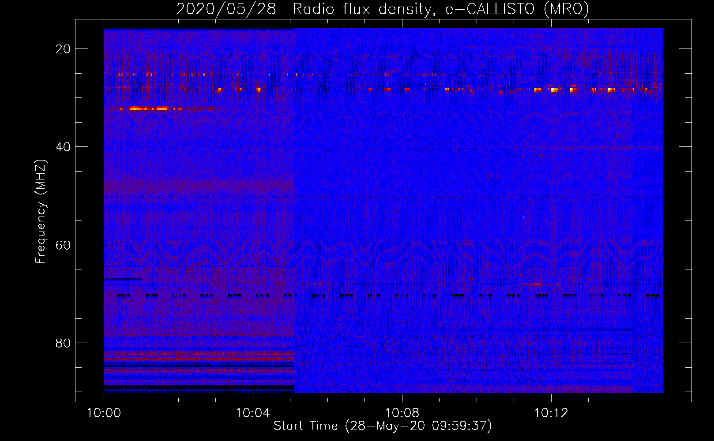Click the '2020/05/28' date in the title
Image resolution: width=714 pixels, height=441 pixels.
pos(226,9)
